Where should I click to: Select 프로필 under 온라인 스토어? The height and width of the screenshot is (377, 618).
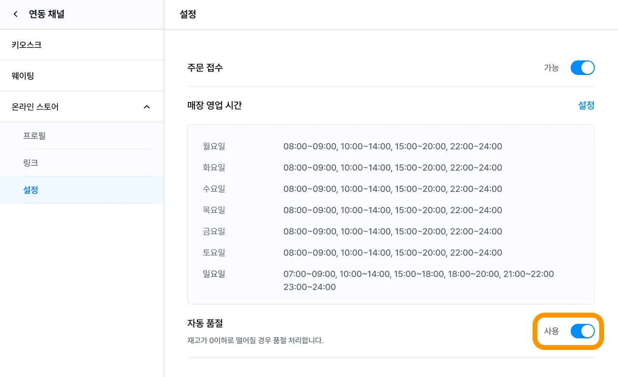pos(34,136)
